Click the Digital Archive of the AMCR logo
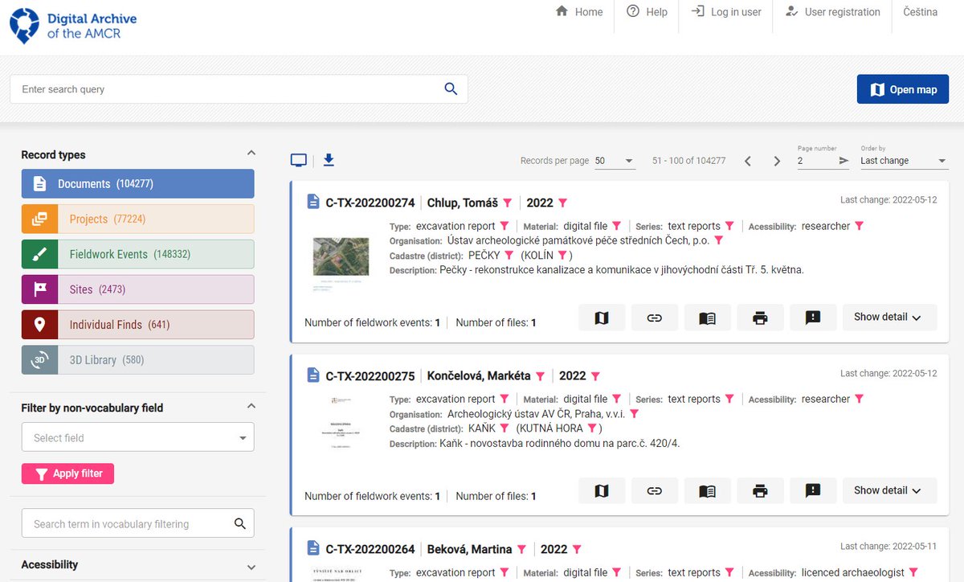This screenshot has width=964, height=582. click(x=73, y=26)
